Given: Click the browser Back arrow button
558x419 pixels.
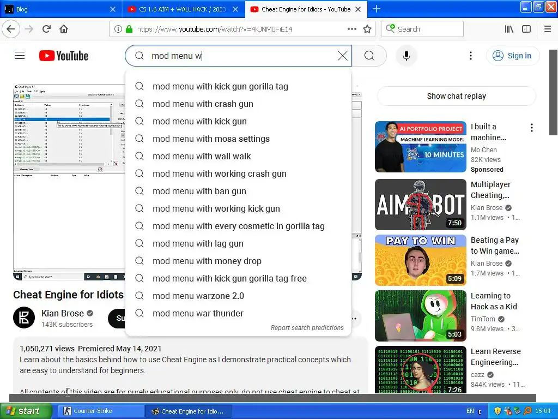Looking at the screenshot, I should (11, 29).
